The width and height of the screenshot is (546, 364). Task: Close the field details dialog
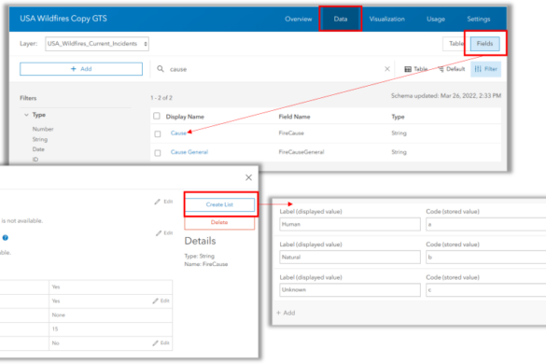248,177
